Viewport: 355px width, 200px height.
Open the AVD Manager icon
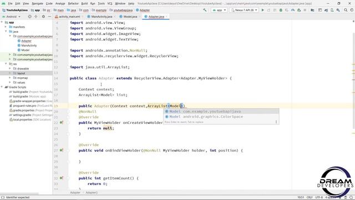332,10
